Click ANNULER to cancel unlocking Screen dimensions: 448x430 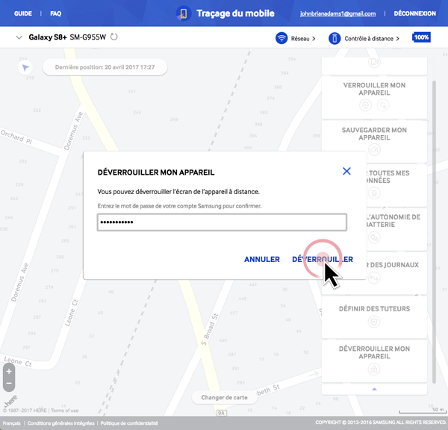(x=262, y=259)
